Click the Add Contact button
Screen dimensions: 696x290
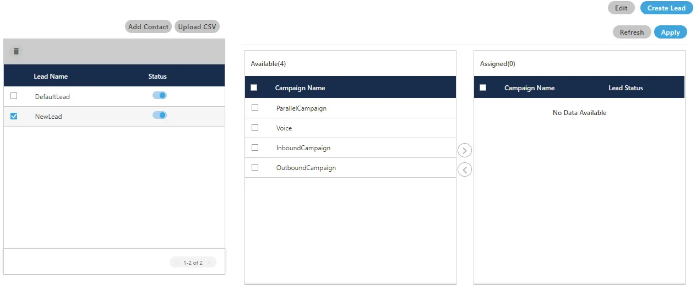point(148,26)
